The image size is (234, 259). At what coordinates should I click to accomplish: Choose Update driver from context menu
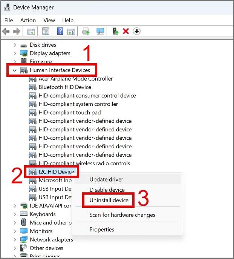click(x=127, y=180)
